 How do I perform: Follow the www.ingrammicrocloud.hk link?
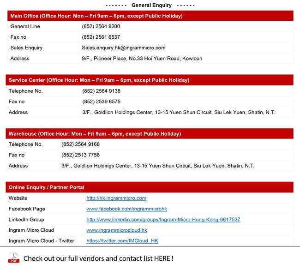[x=117, y=230]
